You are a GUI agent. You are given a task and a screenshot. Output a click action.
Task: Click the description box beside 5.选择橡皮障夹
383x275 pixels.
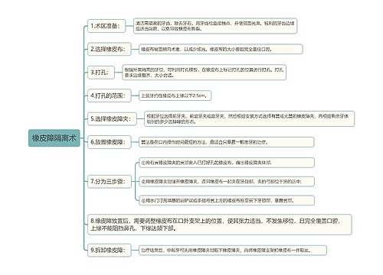pos(249,118)
